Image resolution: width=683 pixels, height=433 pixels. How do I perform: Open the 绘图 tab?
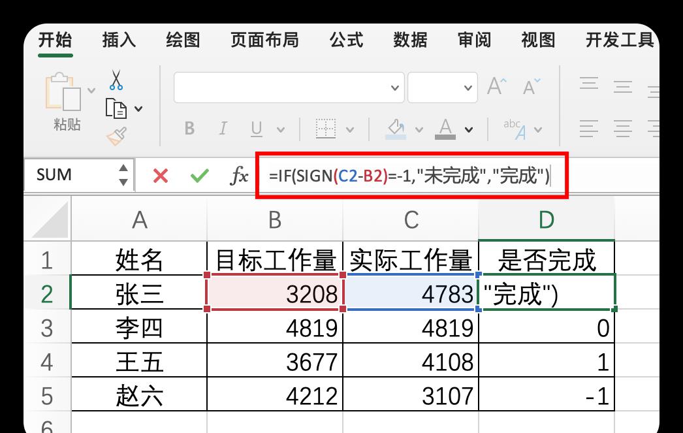[x=183, y=40]
